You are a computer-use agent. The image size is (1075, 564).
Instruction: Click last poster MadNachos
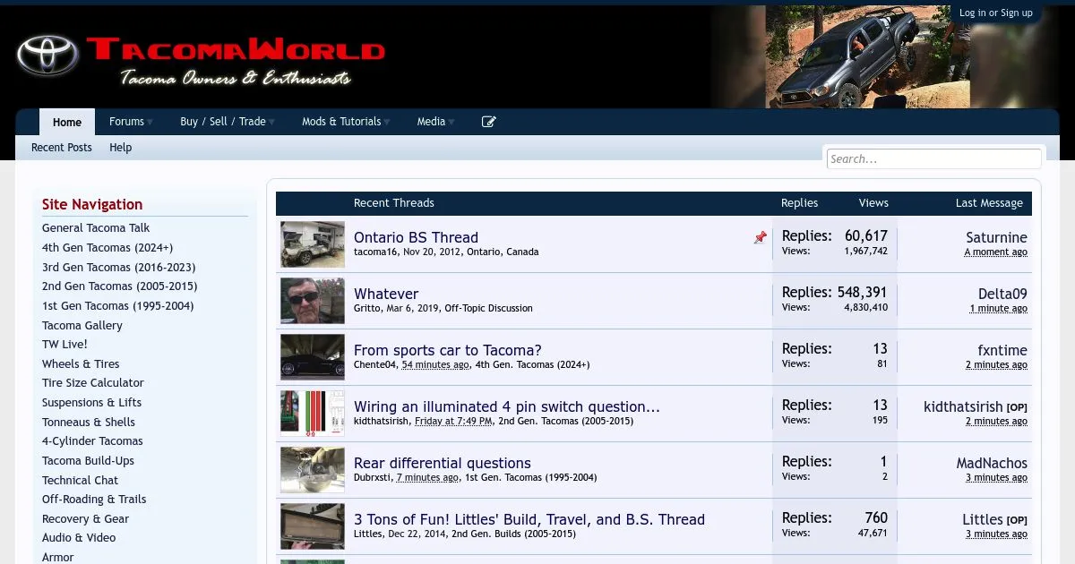pos(992,463)
